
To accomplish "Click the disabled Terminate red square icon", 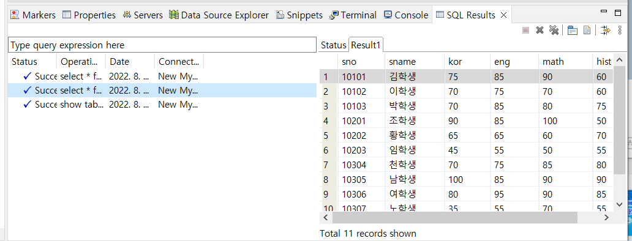I will [x=525, y=30].
